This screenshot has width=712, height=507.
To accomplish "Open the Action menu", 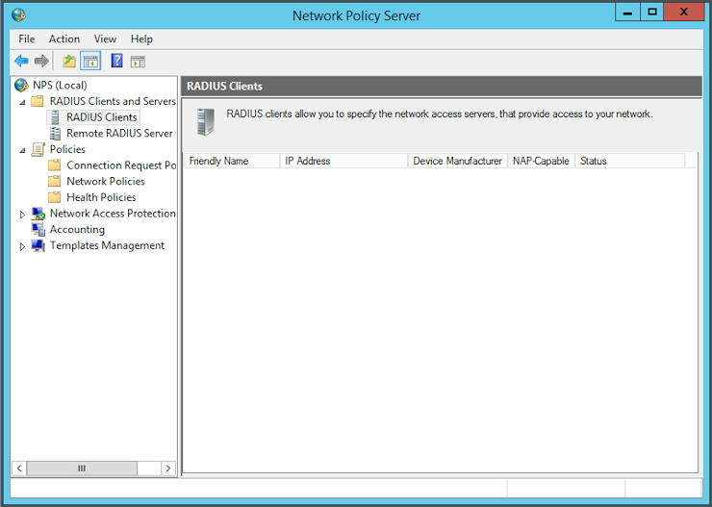I will (64, 39).
